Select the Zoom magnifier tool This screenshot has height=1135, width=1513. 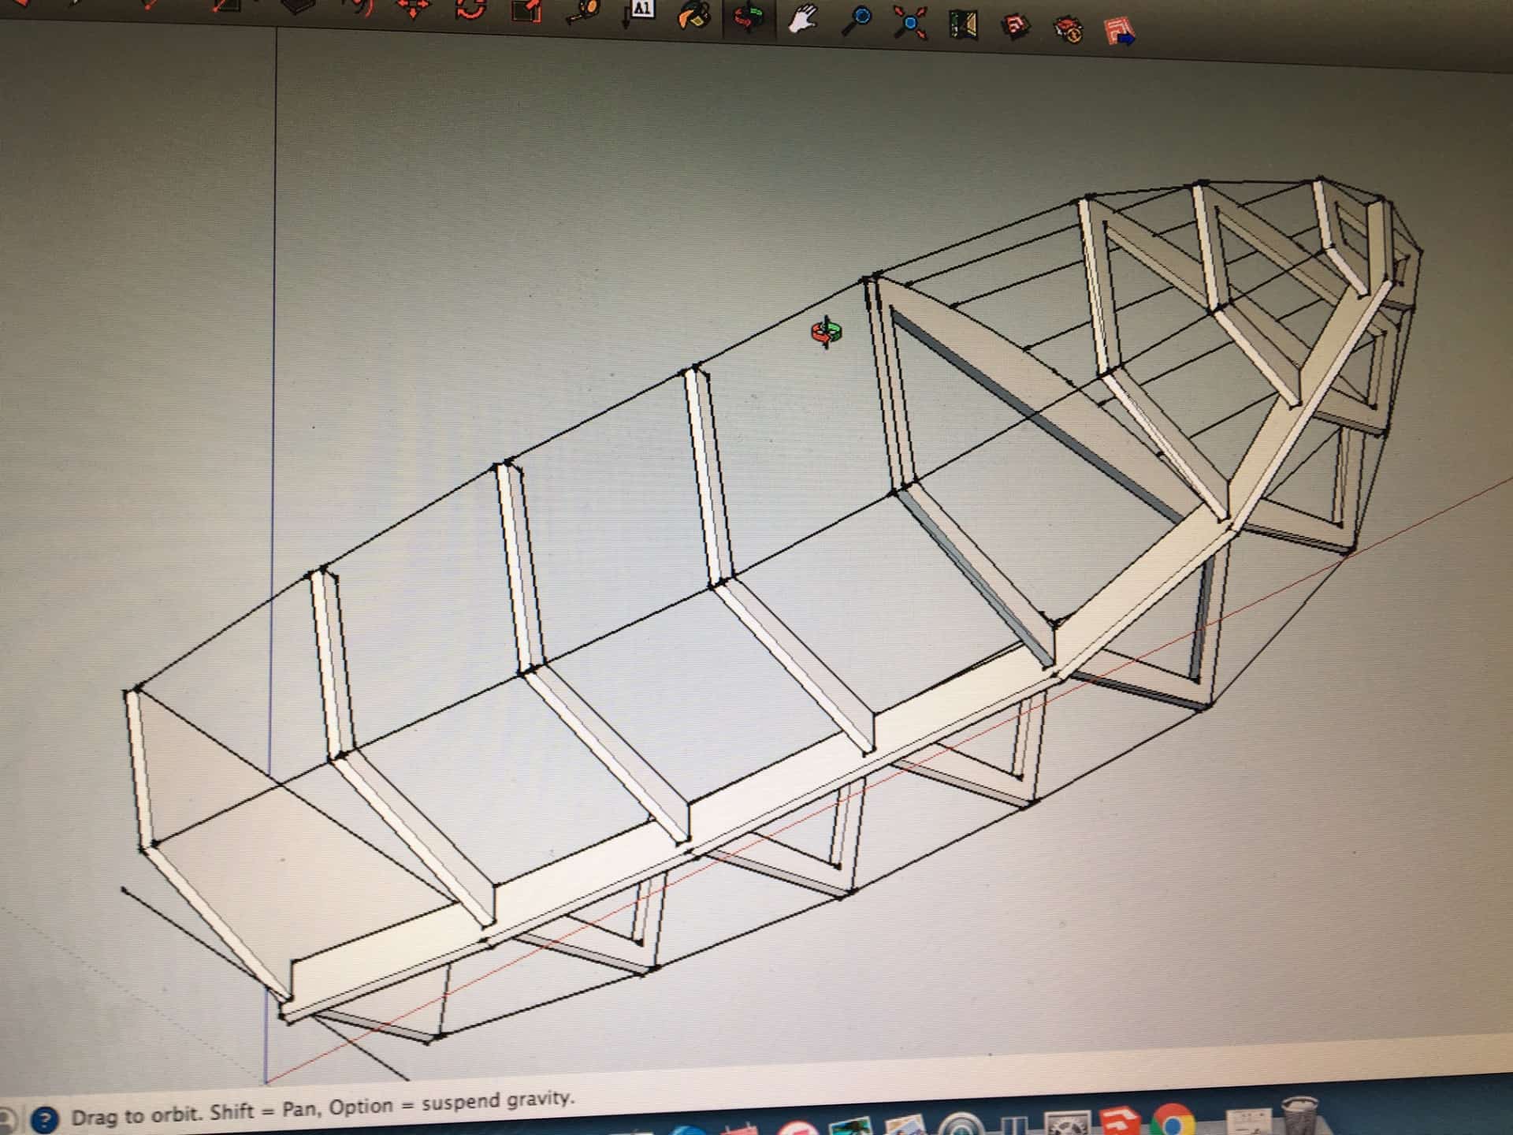click(856, 21)
